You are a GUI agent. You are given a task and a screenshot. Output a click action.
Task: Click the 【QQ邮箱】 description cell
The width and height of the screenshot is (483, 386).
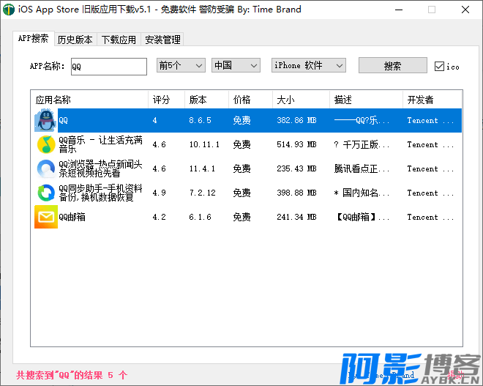(362, 217)
